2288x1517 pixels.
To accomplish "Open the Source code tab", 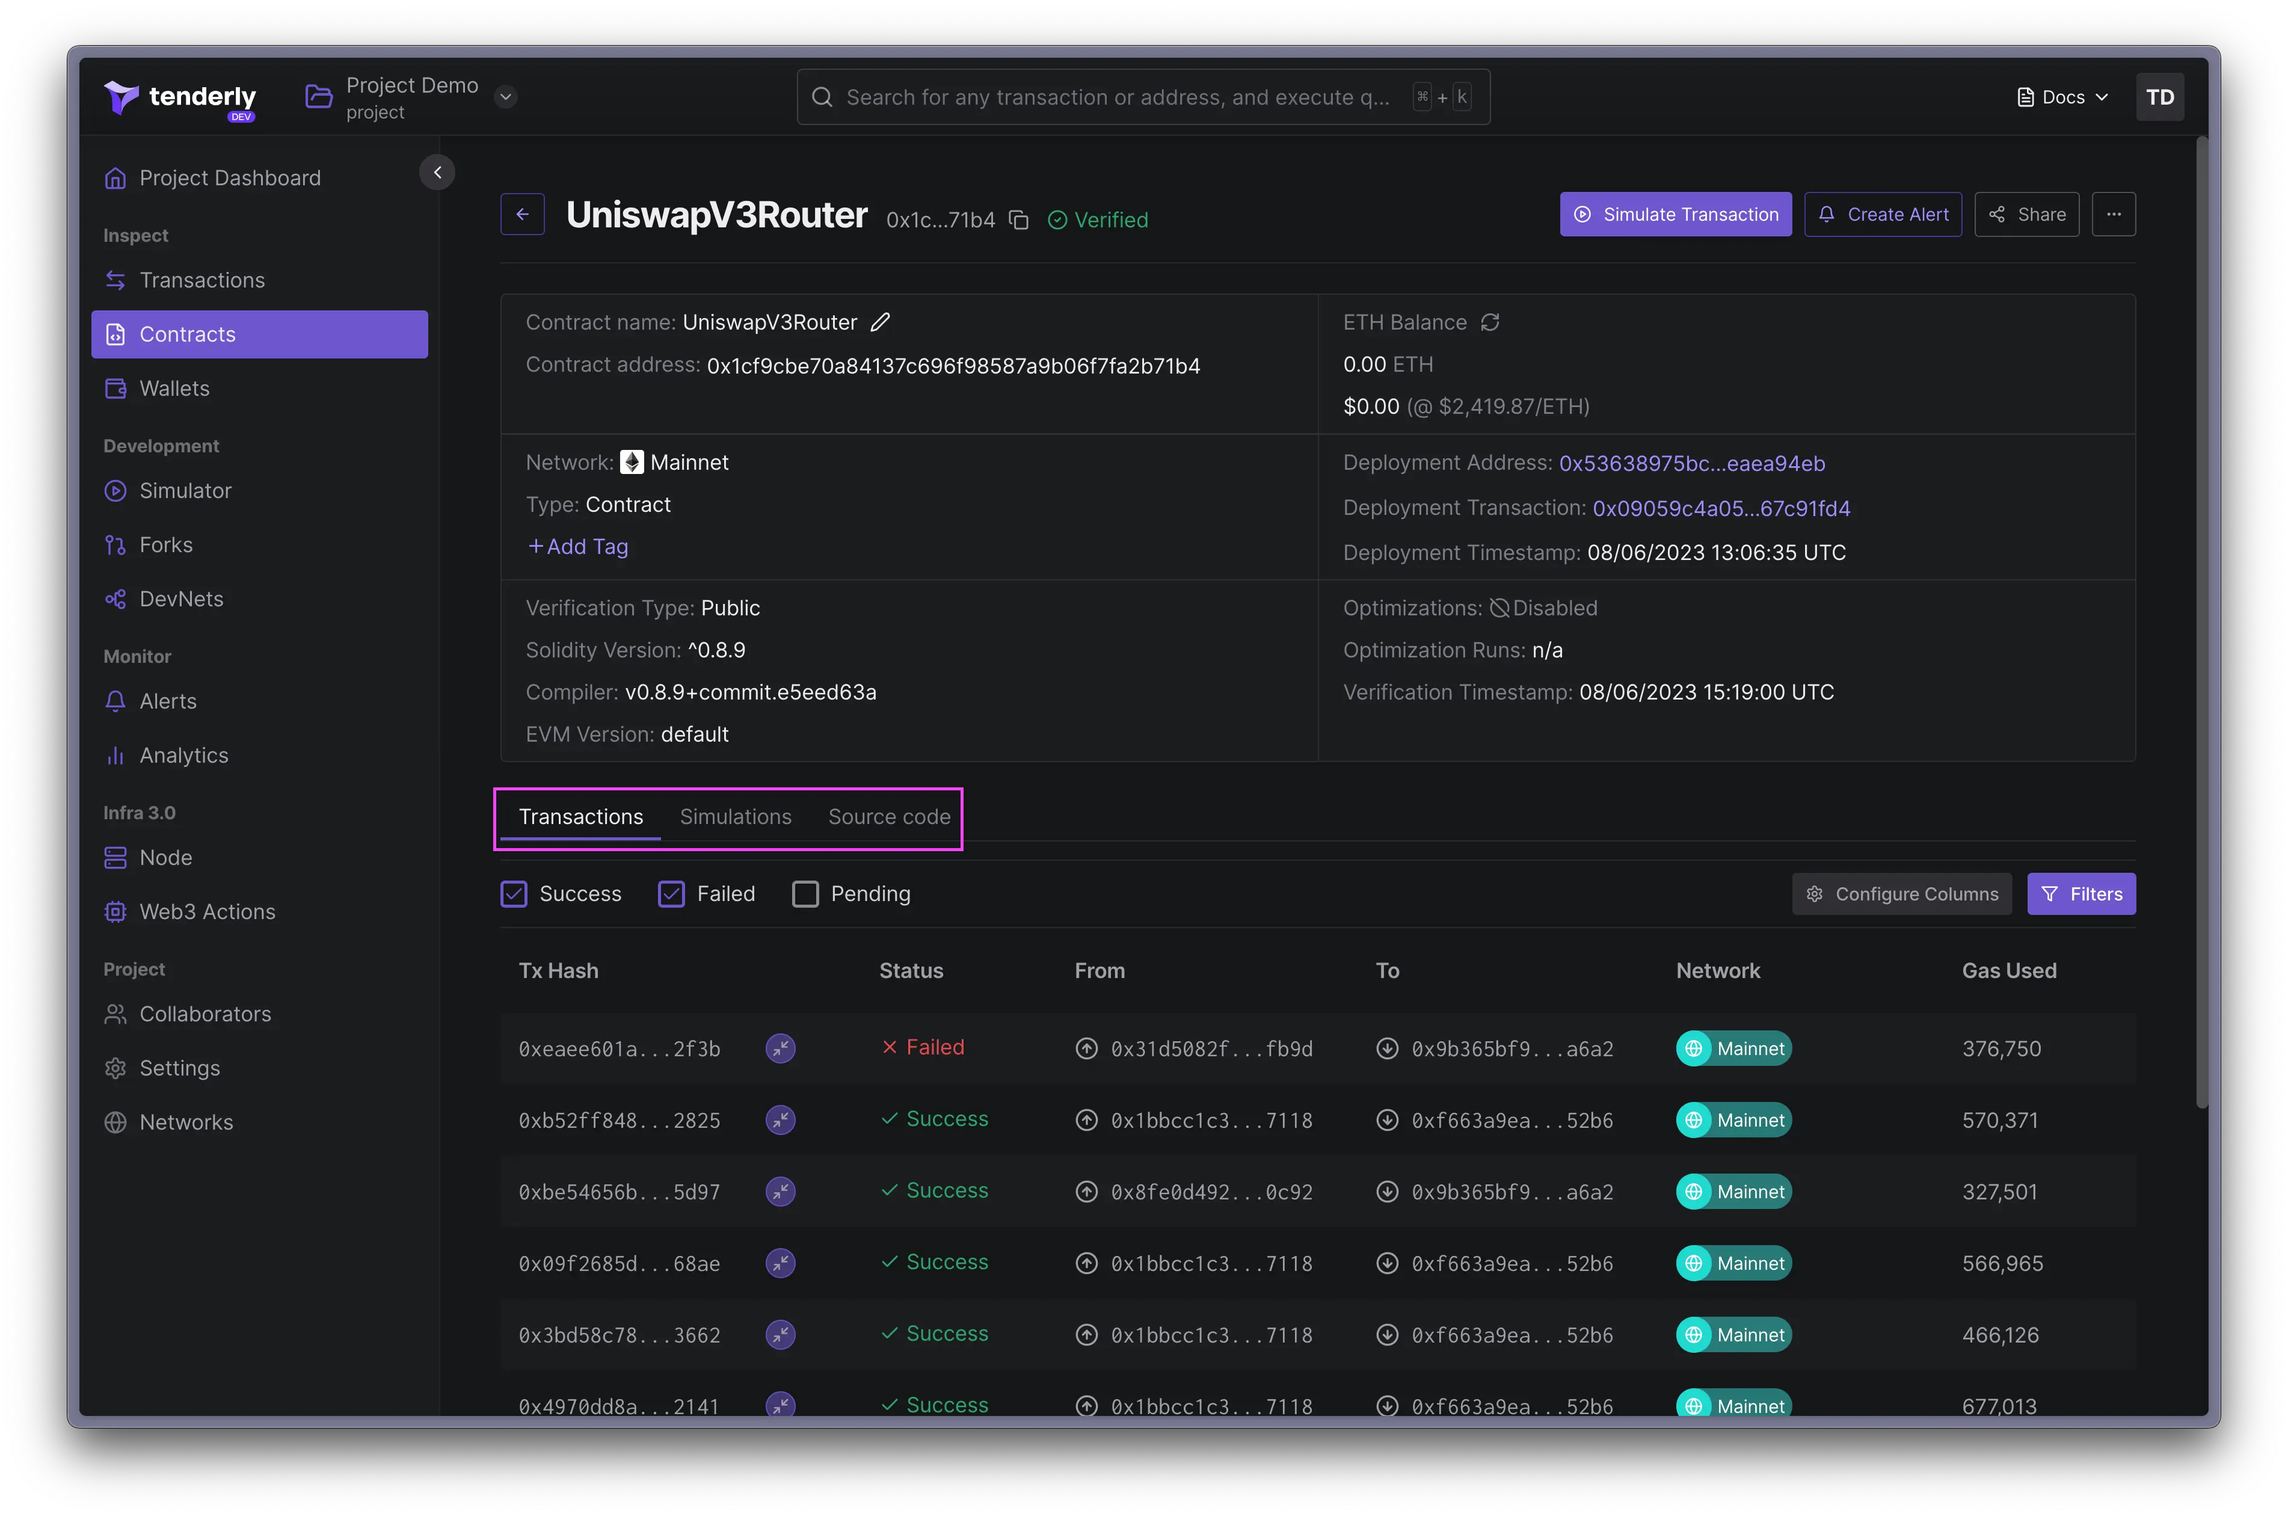I will pyautogui.click(x=888, y=817).
